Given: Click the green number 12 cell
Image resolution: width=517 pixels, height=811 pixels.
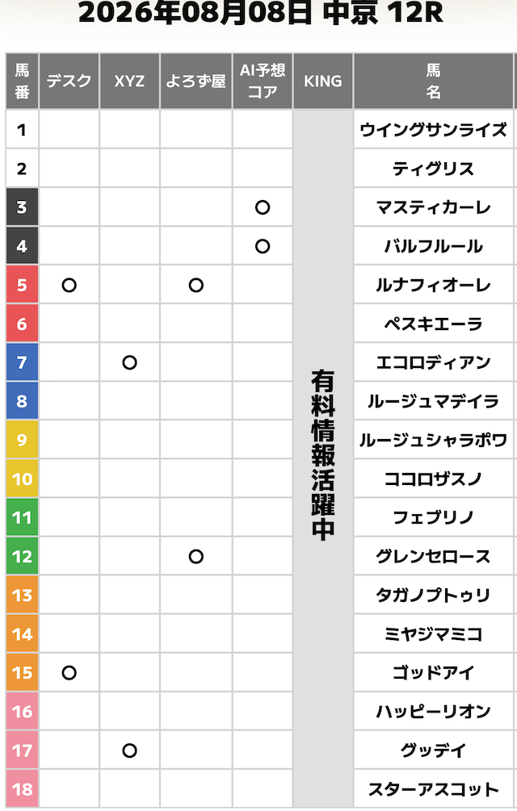Looking at the screenshot, I should [22, 557].
